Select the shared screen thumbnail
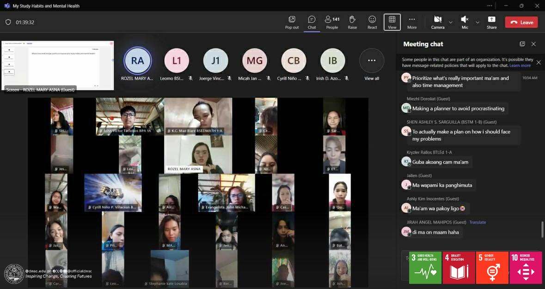This screenshot has height=289, width=545. [58, 65]
